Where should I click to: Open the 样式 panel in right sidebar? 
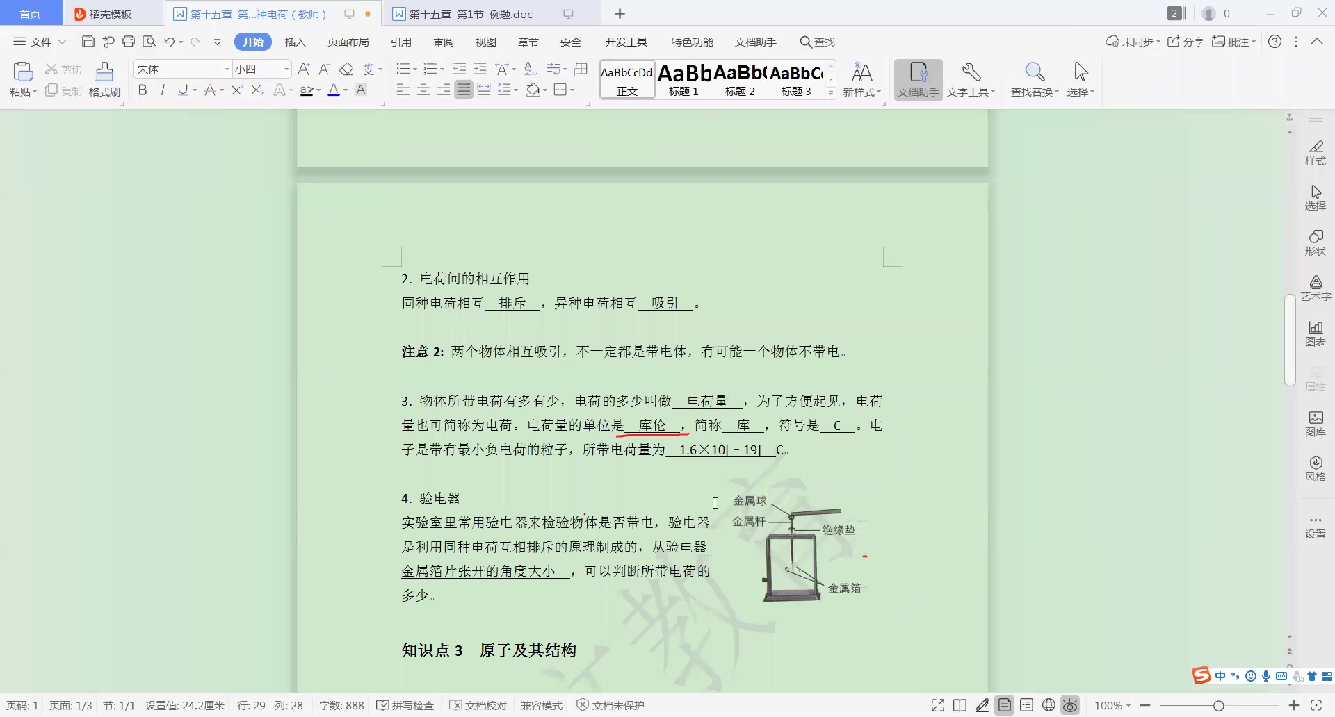point(1316,153)
